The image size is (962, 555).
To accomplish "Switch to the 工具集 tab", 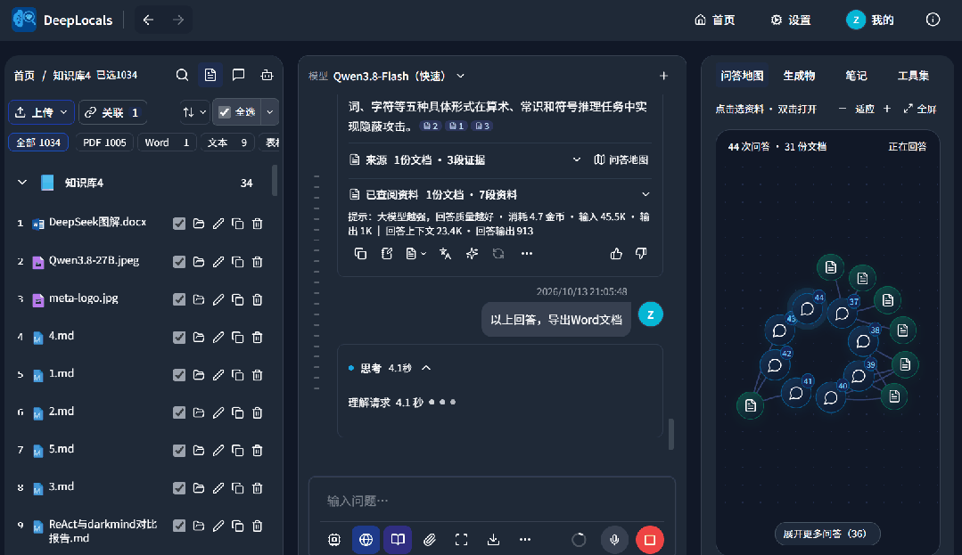I will click(x=913, y=76).
